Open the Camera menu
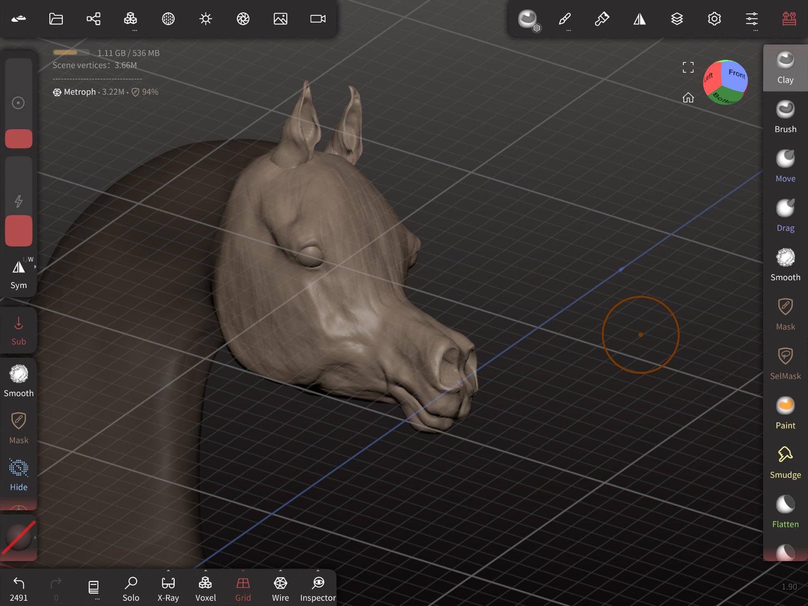 click(318, 19)
